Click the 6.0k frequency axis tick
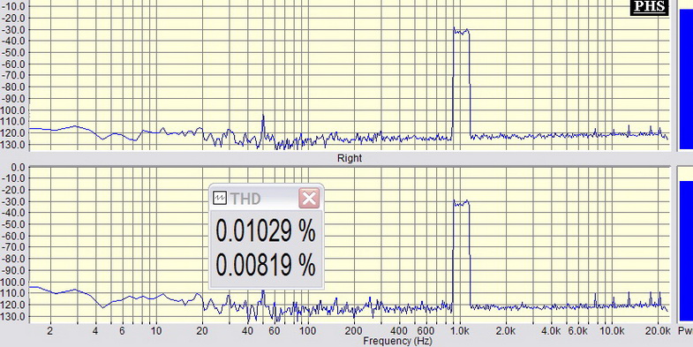 click(577, 331)
